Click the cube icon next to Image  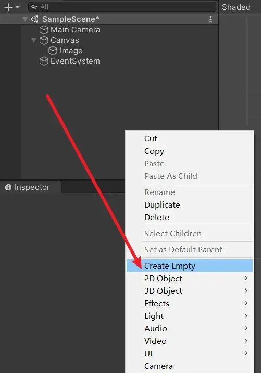click(53, 51)
